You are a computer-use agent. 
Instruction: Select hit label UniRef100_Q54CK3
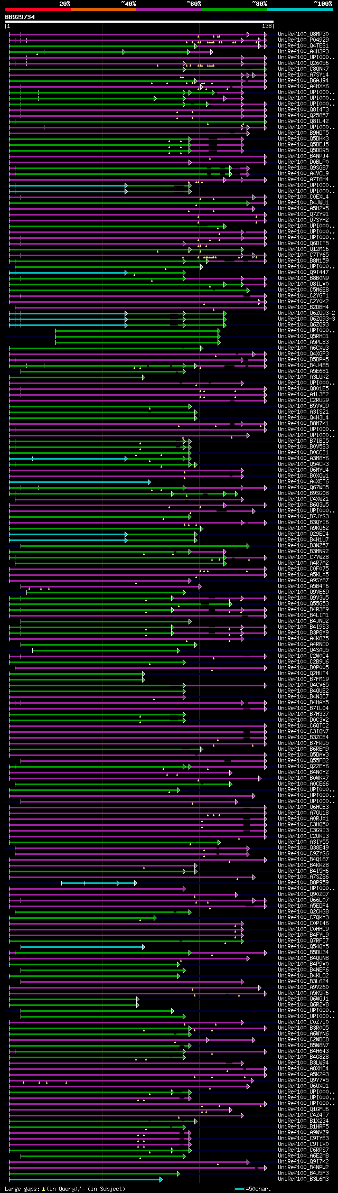[303, 464]
